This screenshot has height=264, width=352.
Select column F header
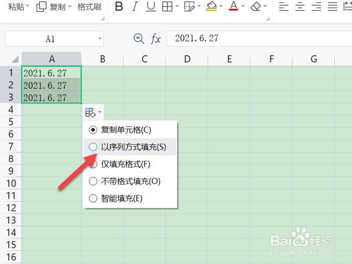pos(271,59)
